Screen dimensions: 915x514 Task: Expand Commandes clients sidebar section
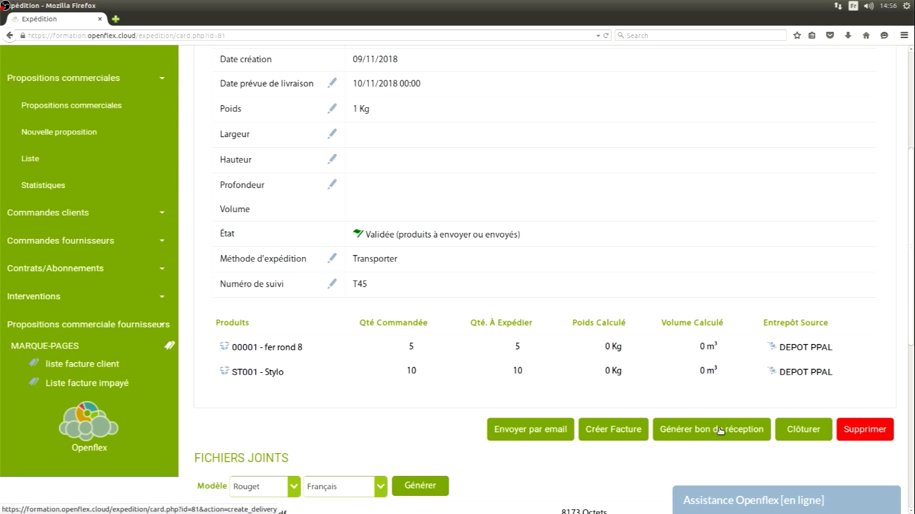[x=161, y=213]
